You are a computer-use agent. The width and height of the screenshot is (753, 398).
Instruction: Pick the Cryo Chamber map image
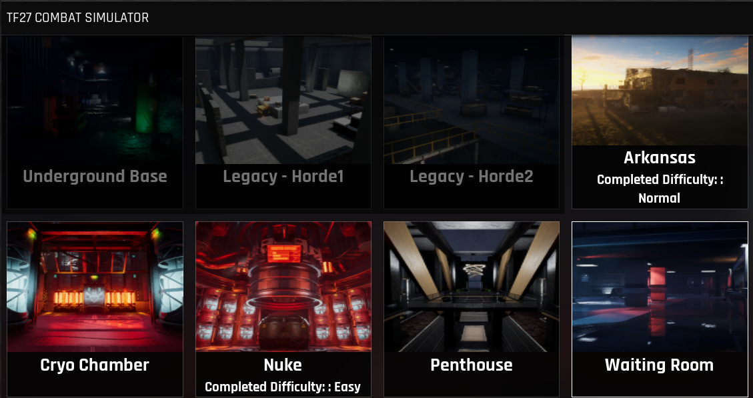pyautogui.click(x=95, y=287)
